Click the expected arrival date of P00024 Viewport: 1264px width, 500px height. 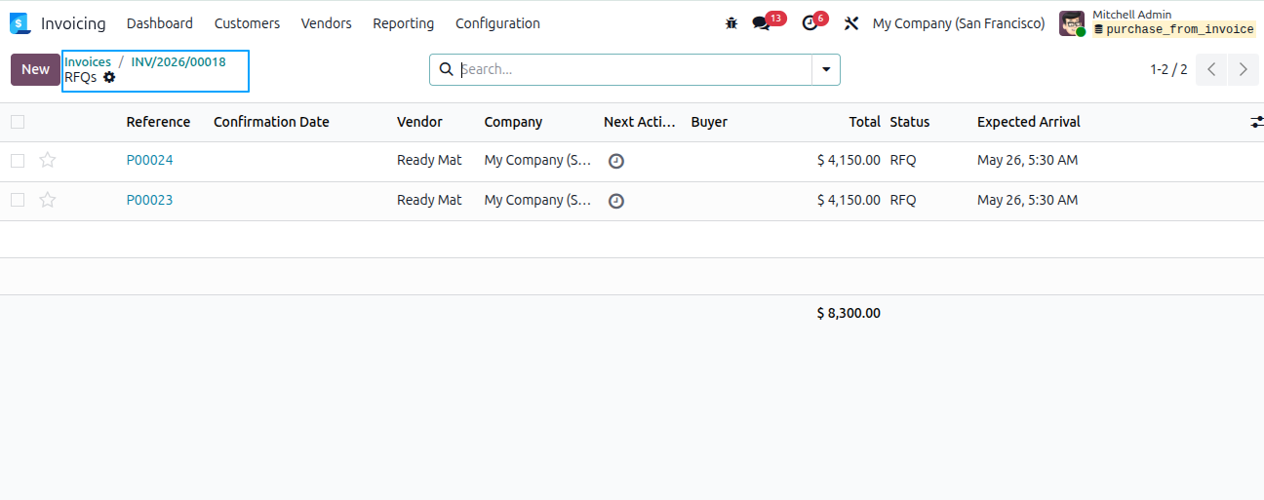pyautogui.click(x=1028, y=160)
